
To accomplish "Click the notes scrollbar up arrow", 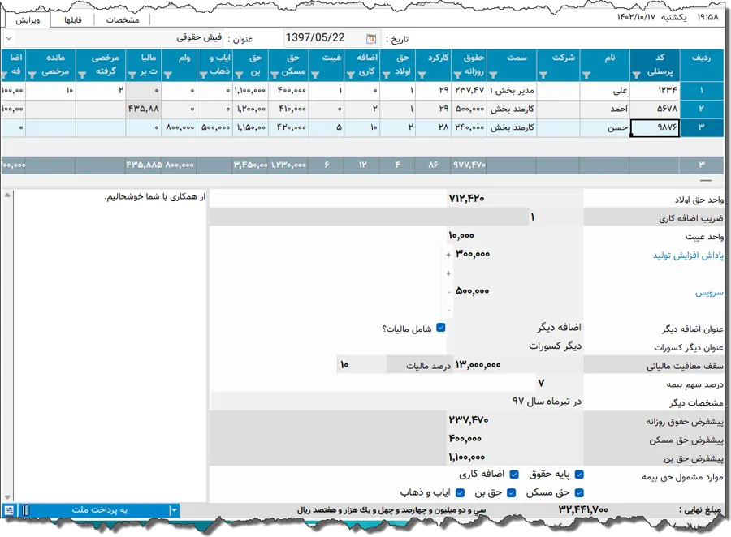I will (7, 195).
